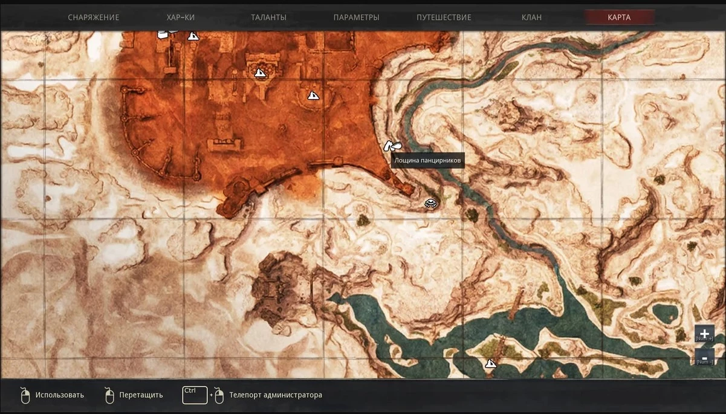Click the mouse icon beside Перетащить
726x414 pixels.
tap(109, 395)
